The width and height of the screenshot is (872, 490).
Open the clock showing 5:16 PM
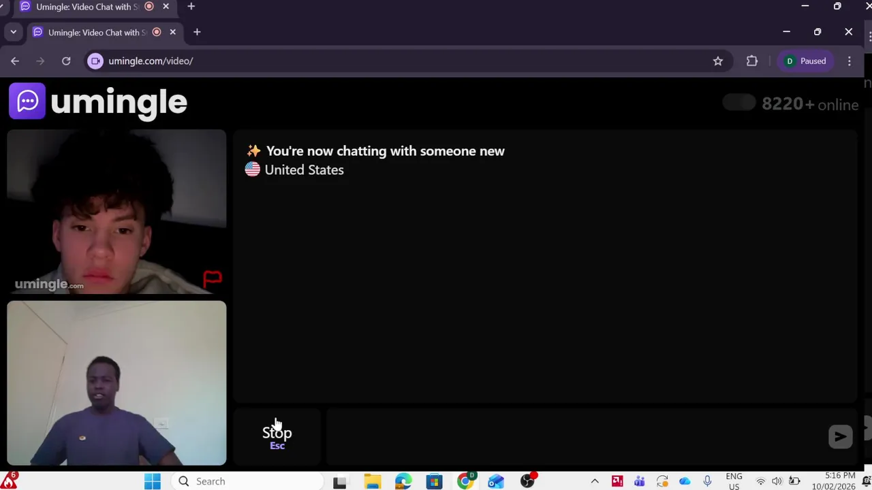pos(833,481)
